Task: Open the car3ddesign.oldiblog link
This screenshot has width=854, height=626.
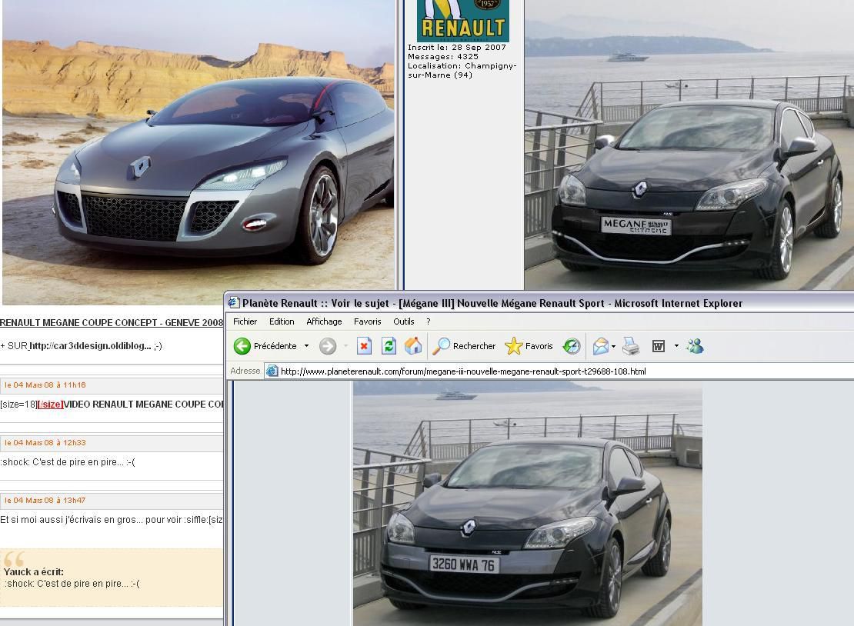Action: (90, 346)
